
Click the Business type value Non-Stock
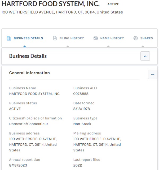pos(82,124)
